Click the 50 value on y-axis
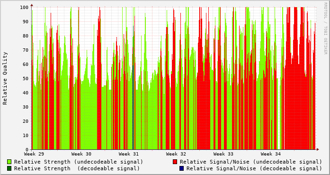The width and height of the screenshot is (330, 175). click(x=26, y=78)
